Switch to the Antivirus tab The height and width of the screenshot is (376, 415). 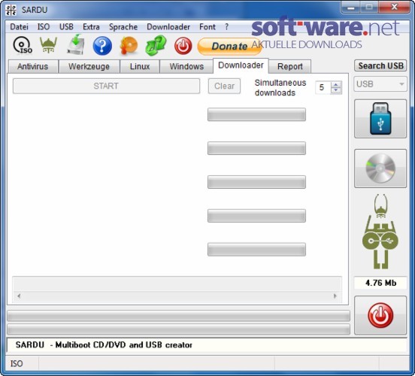click(33, 66)
